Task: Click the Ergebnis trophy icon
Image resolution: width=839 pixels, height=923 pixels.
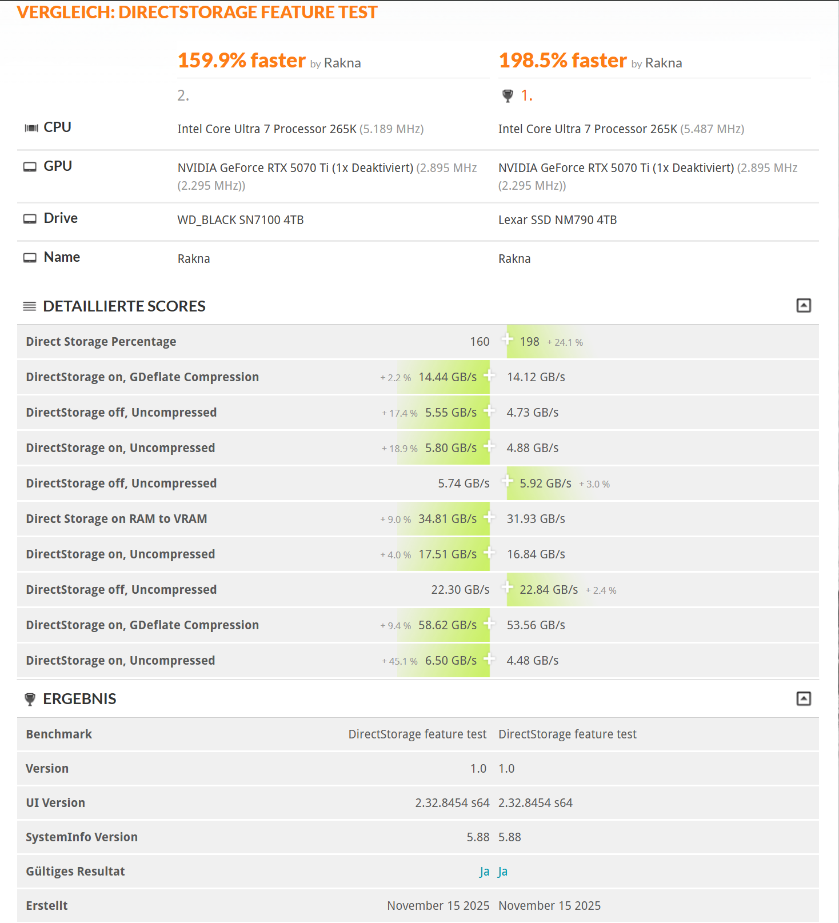Action: (30, 699)
